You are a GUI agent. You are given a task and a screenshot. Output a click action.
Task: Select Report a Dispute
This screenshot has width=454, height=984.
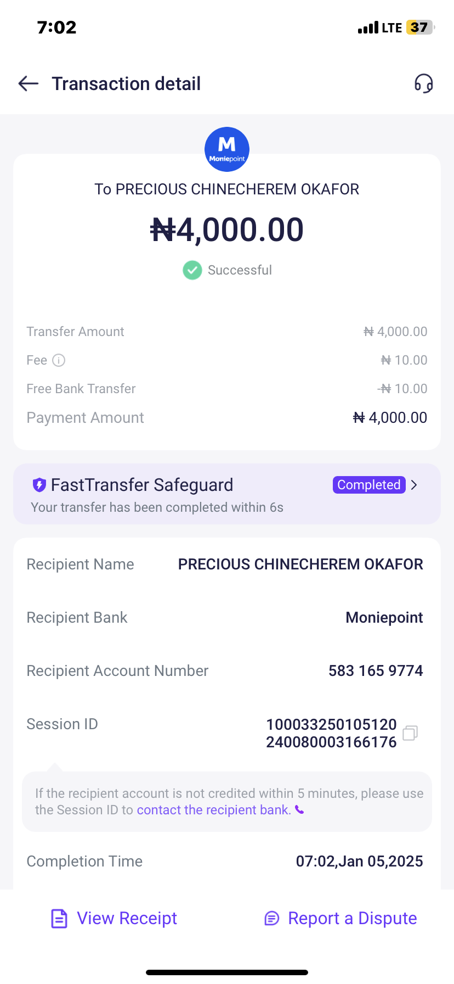pos(352,918)
